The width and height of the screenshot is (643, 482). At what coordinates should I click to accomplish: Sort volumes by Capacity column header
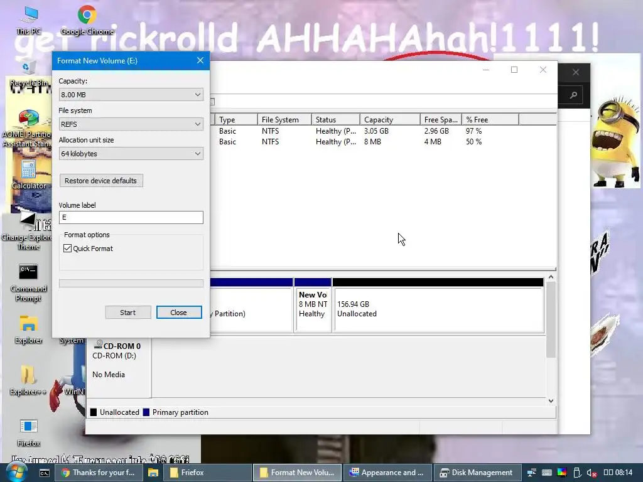point(390,120)
